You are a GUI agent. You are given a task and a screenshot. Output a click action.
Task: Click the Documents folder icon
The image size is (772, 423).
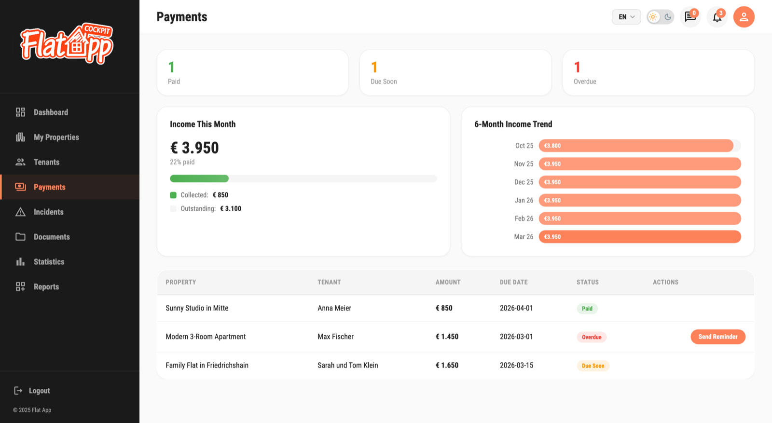(20, 237)
